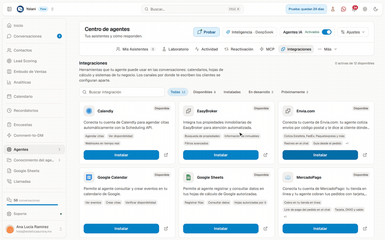385x240 pixels.
Task: Install the Google Calendar integration
Action: click(121, 228)
